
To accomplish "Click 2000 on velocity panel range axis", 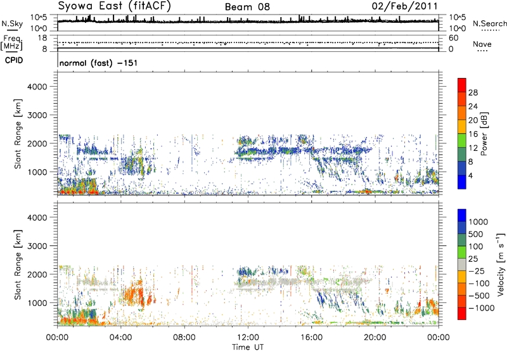I will click(x=37, y=274).
